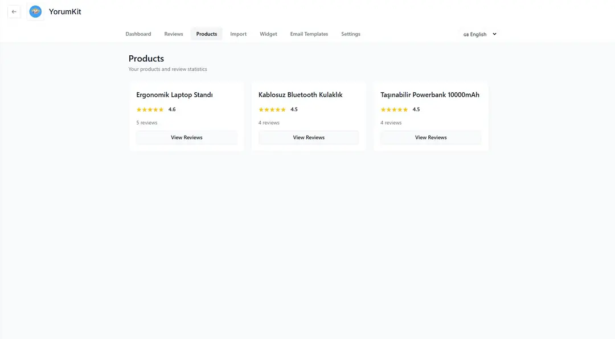Switch to the Dashboard tab

coord(138,34)
